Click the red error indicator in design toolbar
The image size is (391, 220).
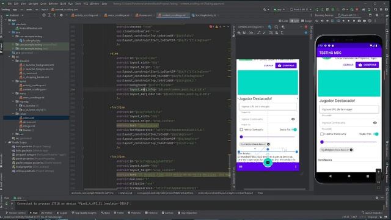306,27
